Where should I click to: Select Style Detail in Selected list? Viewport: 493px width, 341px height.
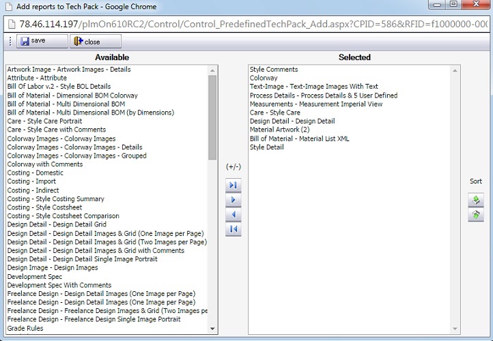coord(266,147)
